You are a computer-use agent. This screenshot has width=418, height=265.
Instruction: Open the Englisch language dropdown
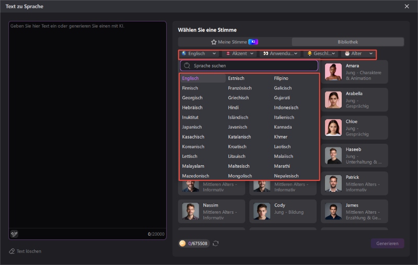pos(199,53)
